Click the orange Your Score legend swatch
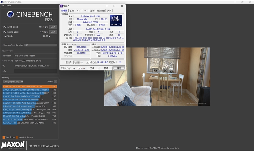Viewport: 254px width, 151px height. click(x=3, y=137)
